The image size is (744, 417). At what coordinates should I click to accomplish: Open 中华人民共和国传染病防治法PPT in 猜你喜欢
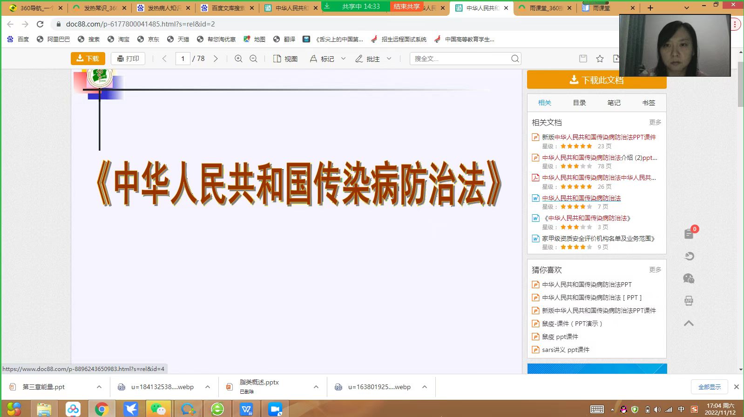(587, 285)
